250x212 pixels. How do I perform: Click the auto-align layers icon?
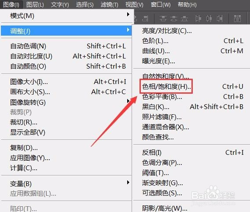click(x=237, y=18)
